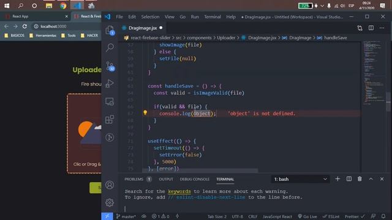
Task: Create a new terminal with plus icon
Action: click(337, 179)
